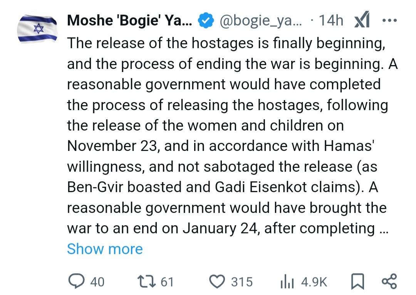Open the share post icon
This screenshot has height=295, width=416.
[x=388, y=282]
